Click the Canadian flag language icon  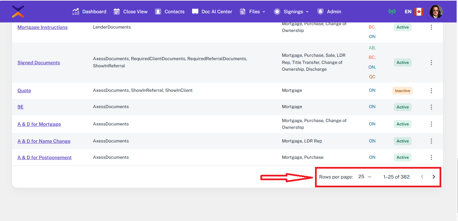(419, 12)
